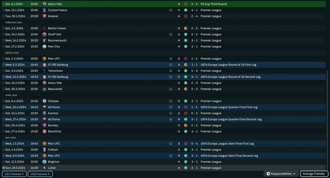Click the Everton club badge

(x=44, y=113)
